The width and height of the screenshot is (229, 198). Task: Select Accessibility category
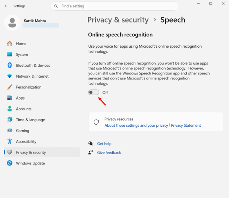42,142
